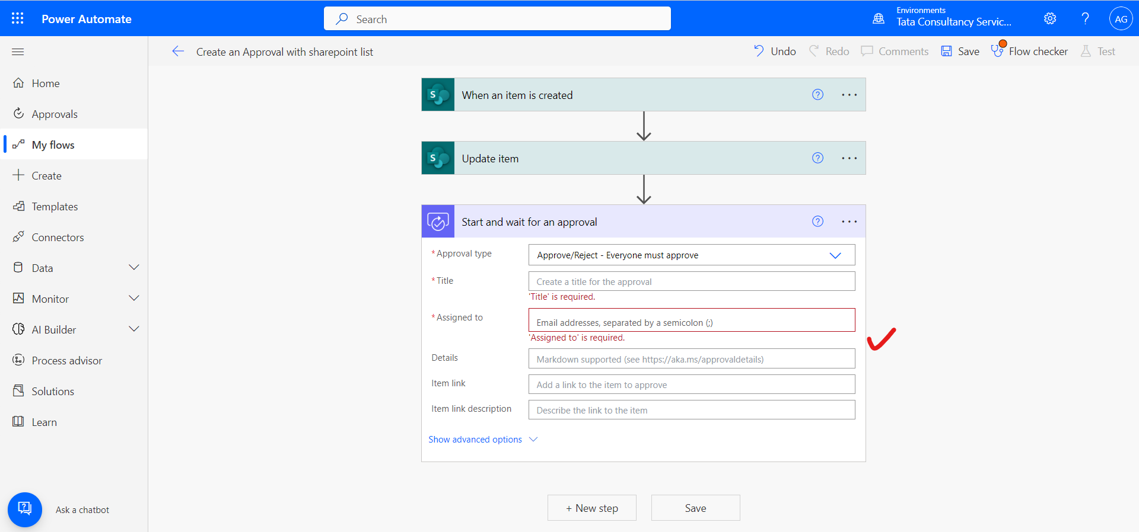Click the Save button below the flow
The width and height of the screenshot is (1139, 532).
click(x=695, y=508)
